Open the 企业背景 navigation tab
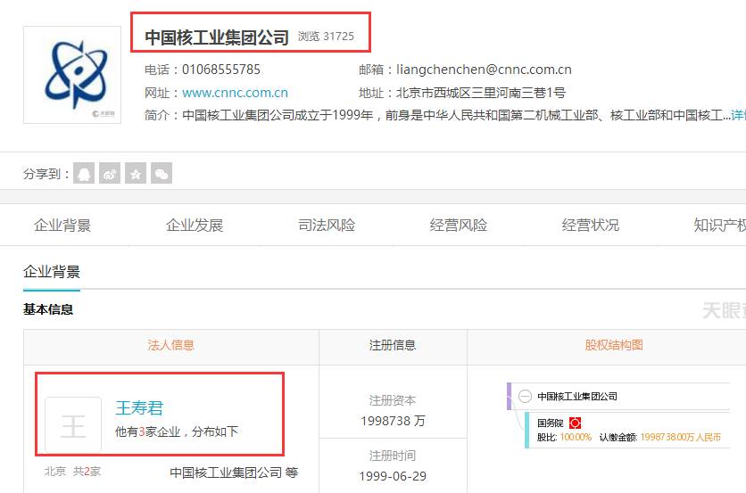Viewport: 746px width, 493px height. coord(62,225)
